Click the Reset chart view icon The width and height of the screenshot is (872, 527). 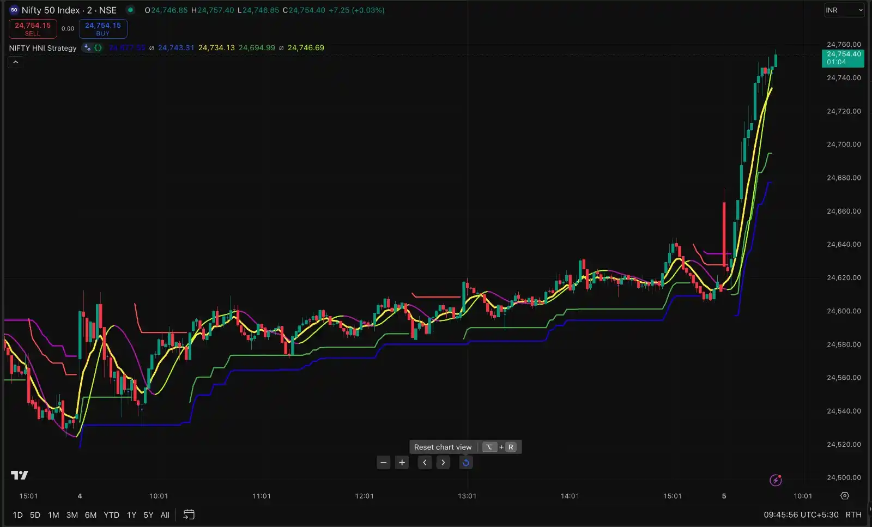[466, 463]
